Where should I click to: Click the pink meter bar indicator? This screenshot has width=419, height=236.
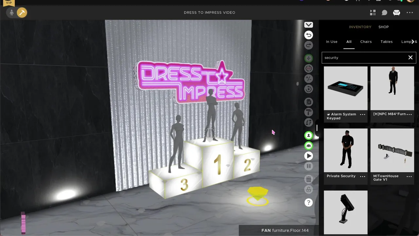tap(23, 223)
